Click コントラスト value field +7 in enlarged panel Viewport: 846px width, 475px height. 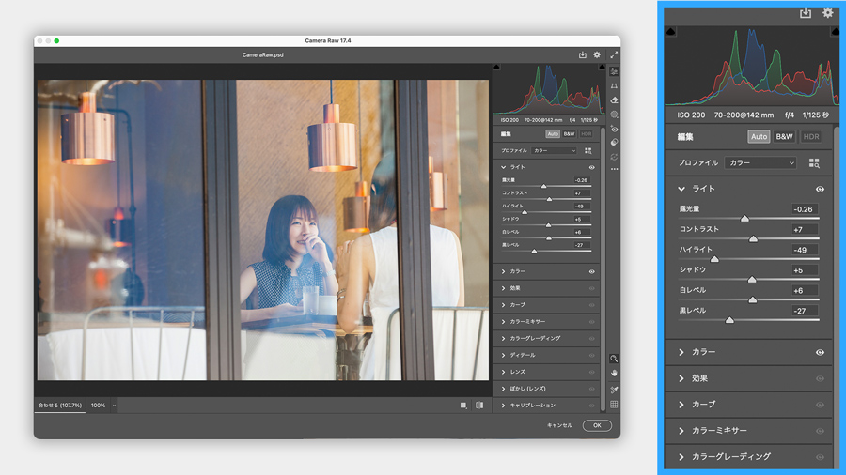pos(805,229)
